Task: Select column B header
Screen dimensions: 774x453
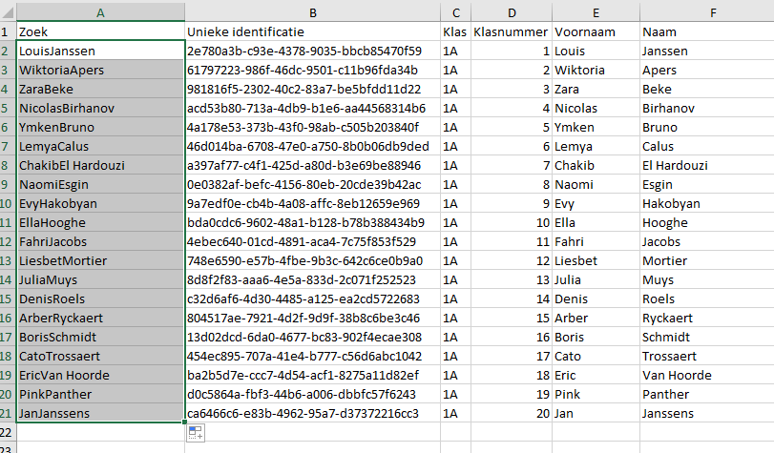Action: (312, 12)
